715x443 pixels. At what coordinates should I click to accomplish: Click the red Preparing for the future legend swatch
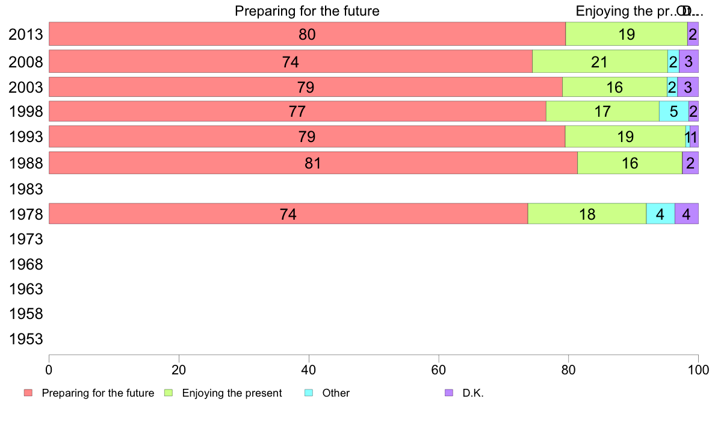(28, 393)
